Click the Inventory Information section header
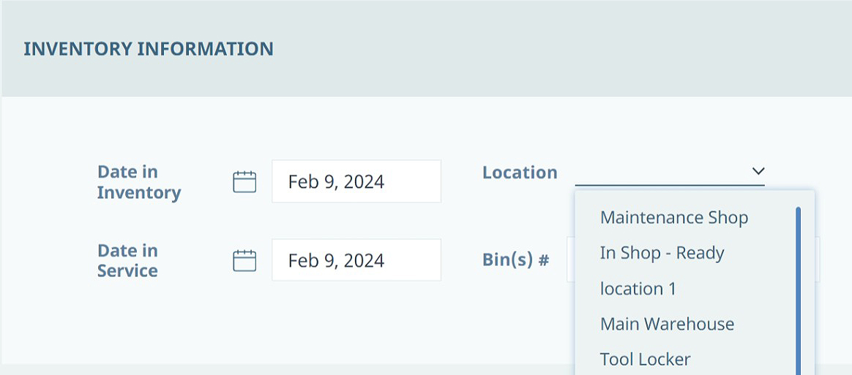Image resolution: width=852 pixels, height=375 pixels. (x=149, y=48)
